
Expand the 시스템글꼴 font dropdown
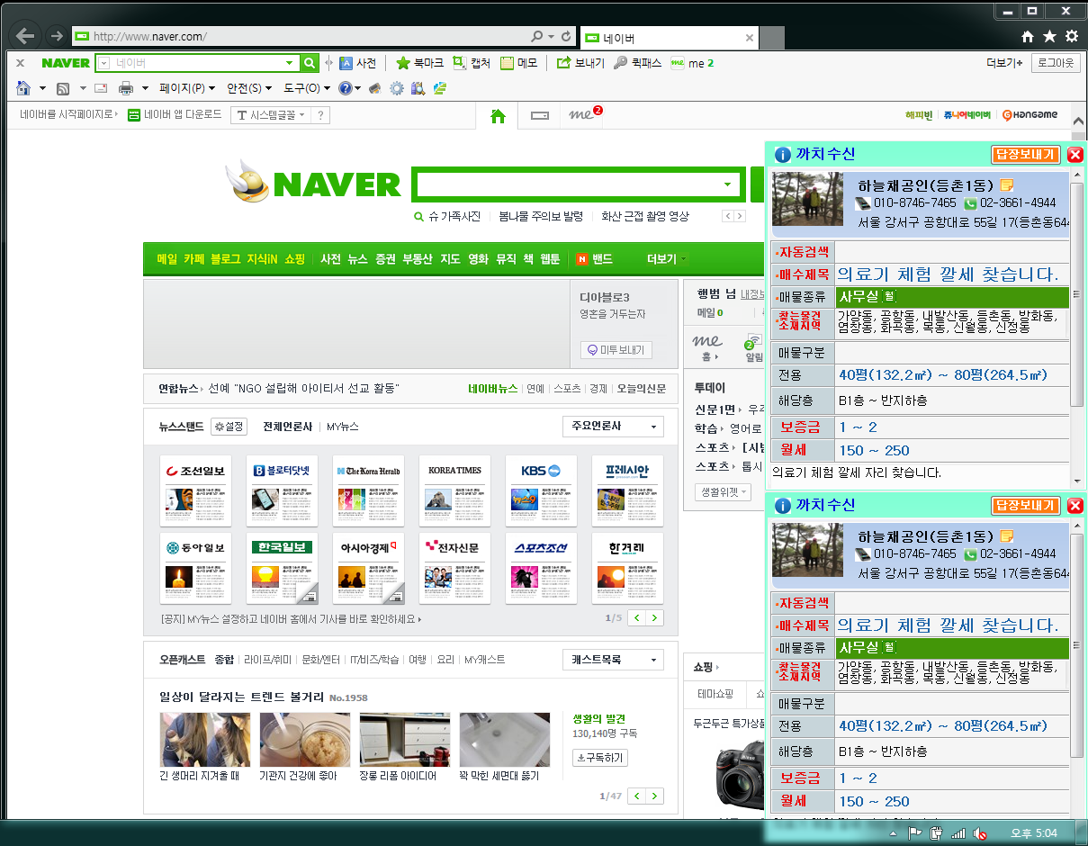pyautogui.click(x=271, y=115)
